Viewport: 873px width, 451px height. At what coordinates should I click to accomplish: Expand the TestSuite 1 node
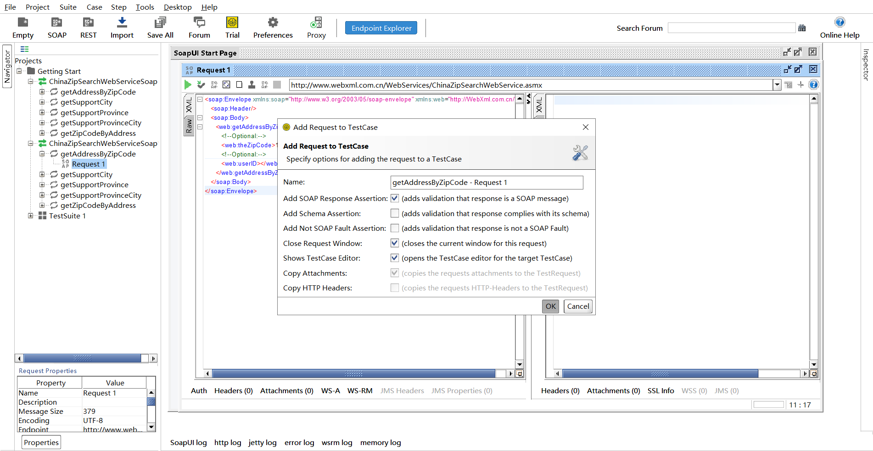[x=31, y=216]
